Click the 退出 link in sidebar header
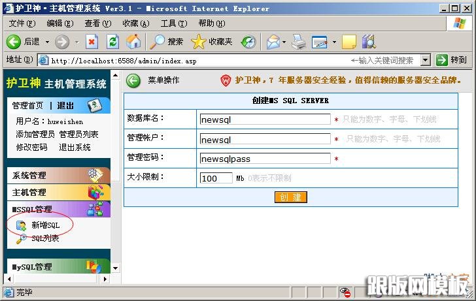The width and height of the screenshot is (476, 301). click(x=65, y=106)
